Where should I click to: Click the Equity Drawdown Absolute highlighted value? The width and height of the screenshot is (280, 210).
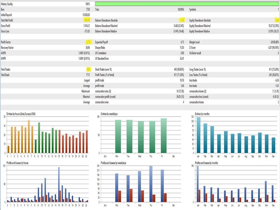point(277,20)
